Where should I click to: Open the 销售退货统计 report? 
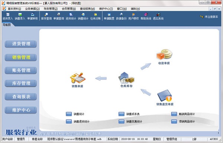click(69, 121)
